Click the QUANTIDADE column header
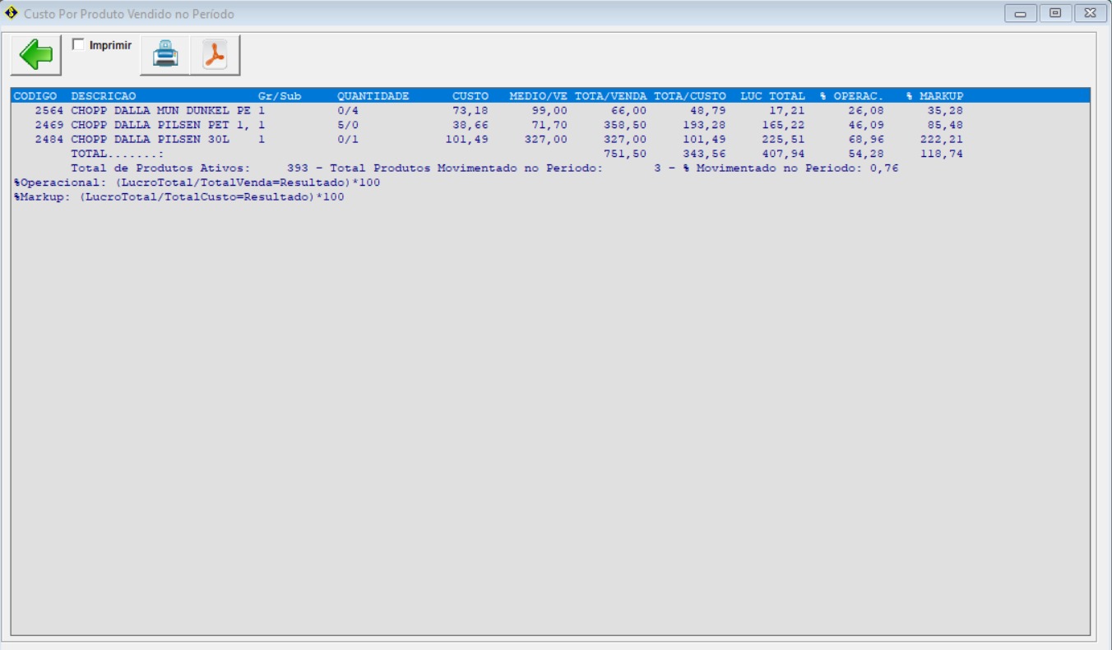This screenshot has width=1112, height=650. click(x=373, y=96)
